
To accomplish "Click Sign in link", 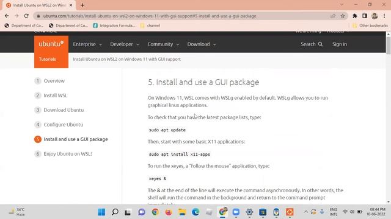I will pos(340,44).
